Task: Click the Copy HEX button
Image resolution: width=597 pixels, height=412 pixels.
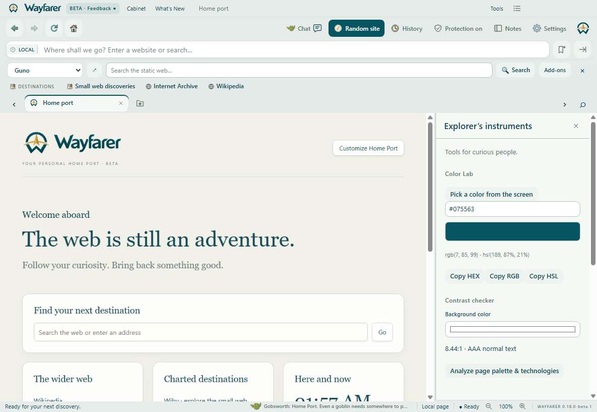Action: point(465,276)
